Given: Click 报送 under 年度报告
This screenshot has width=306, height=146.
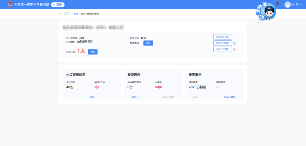Looking at the screenshot, I should click(x=195, y=97).
